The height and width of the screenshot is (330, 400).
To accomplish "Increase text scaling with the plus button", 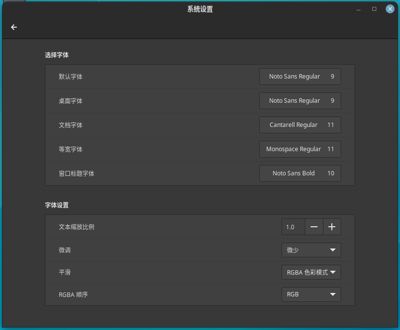I will [332, 227].
